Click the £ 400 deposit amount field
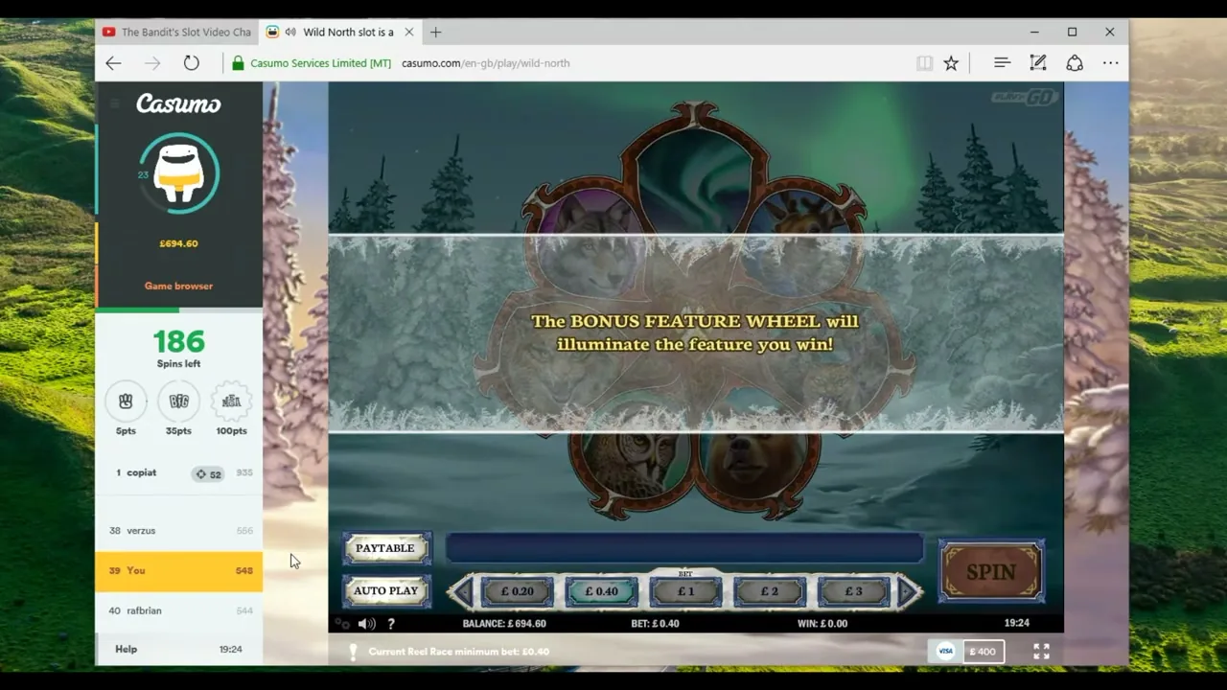 984,652
